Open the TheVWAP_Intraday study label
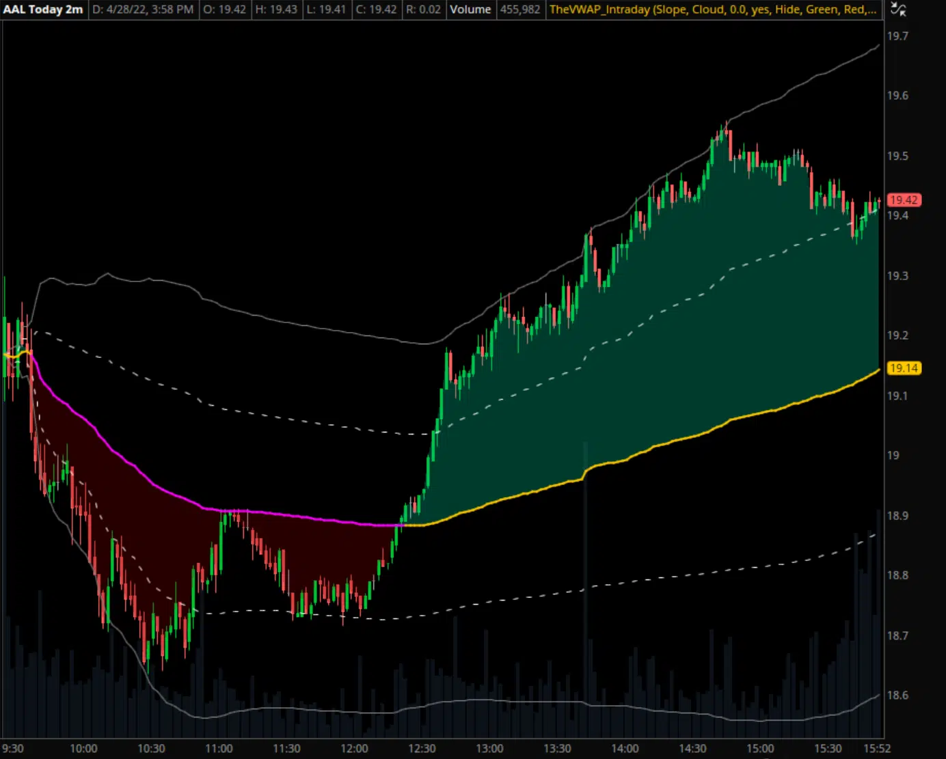 click(713, 10)
